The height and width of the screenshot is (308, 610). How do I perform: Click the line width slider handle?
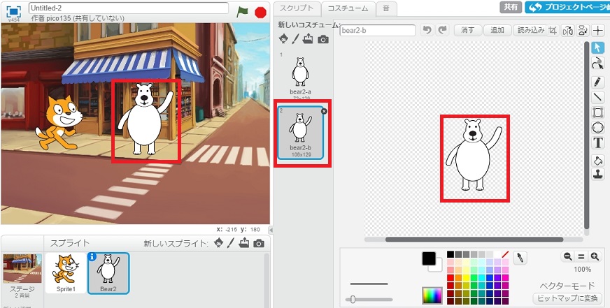pyautogui.click(x=353, y=299)
